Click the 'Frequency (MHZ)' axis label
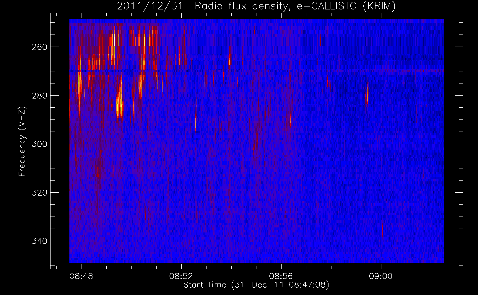The height and width of the screenshot is (295, 478). [x=22, y=141]
